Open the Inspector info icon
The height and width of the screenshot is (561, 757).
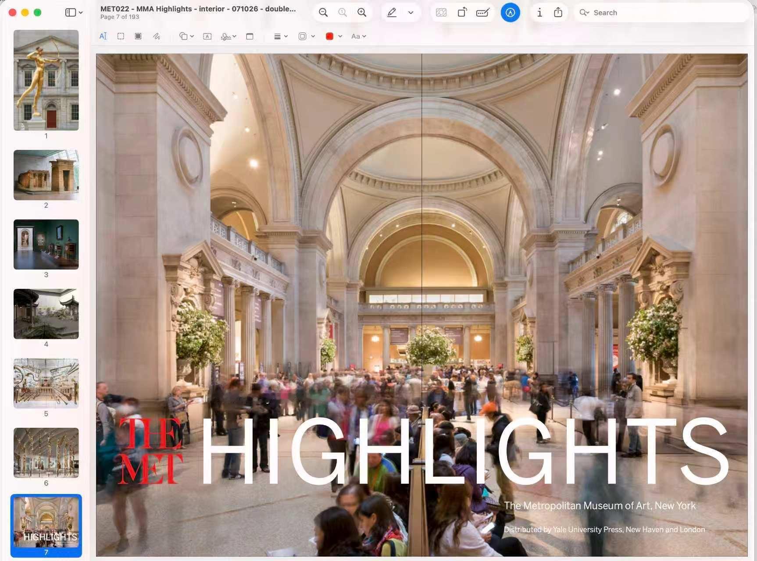point(539,13)
